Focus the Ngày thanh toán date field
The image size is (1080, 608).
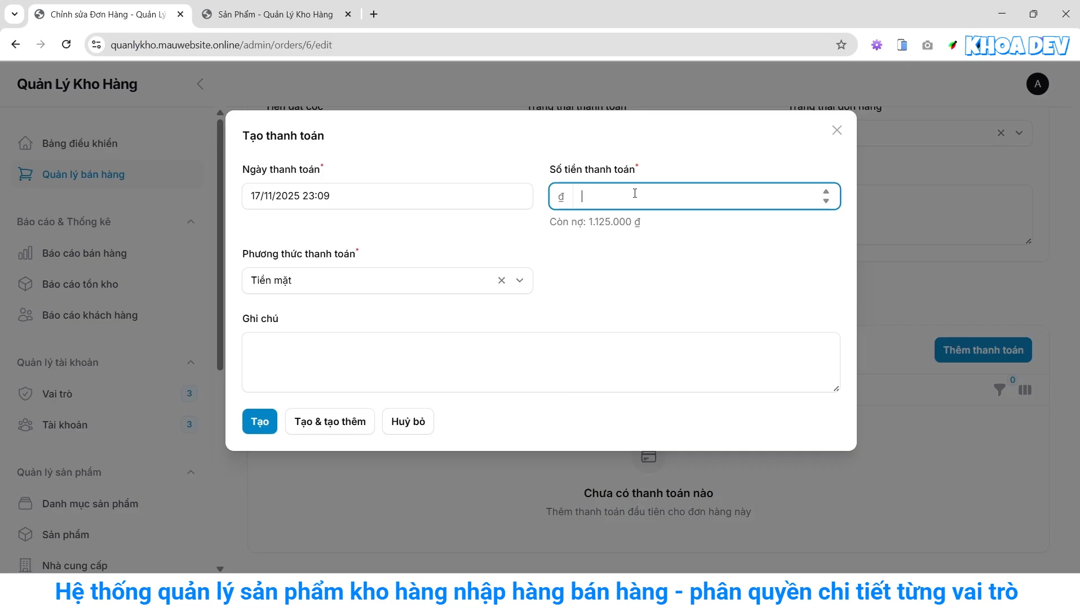pyautogui.click(x=387, y=196)
